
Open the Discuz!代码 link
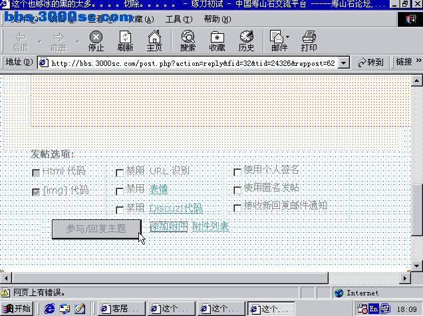(176, 208)
